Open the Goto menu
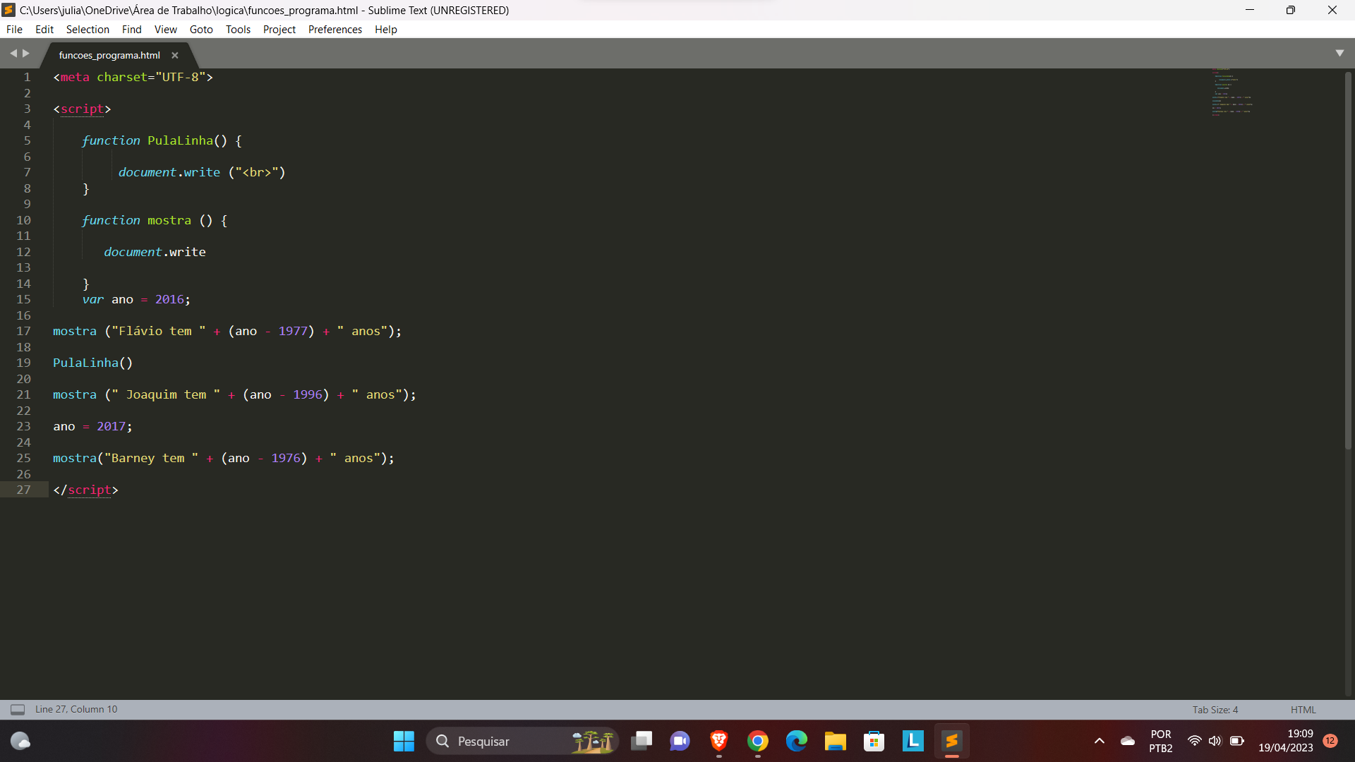Image resolution: width=1355 pixels, height=762 pixels. 201,30
